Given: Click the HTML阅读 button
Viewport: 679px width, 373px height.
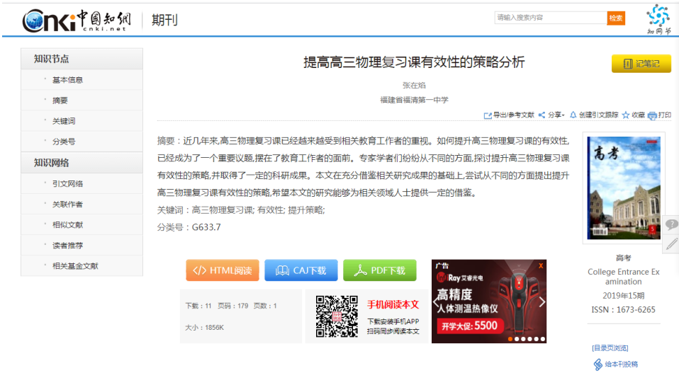Looking at the screenshot, I should 223,270.
